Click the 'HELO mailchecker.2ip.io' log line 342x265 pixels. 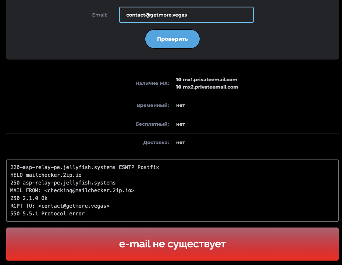tap(46, 175)
